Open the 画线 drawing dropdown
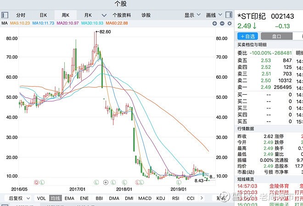Image resolution: width=303 pixels, height=206 pixels. 214,15
